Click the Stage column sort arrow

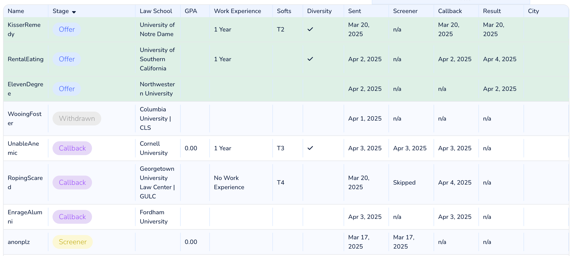click(x=74, y=12)
